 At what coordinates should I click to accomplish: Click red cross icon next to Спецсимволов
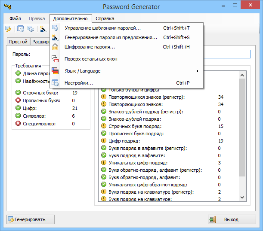(x=18, y=124)
